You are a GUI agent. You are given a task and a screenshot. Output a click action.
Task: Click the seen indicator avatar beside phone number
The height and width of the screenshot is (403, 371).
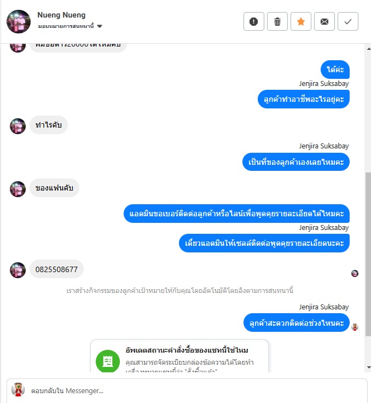point(355,273)
